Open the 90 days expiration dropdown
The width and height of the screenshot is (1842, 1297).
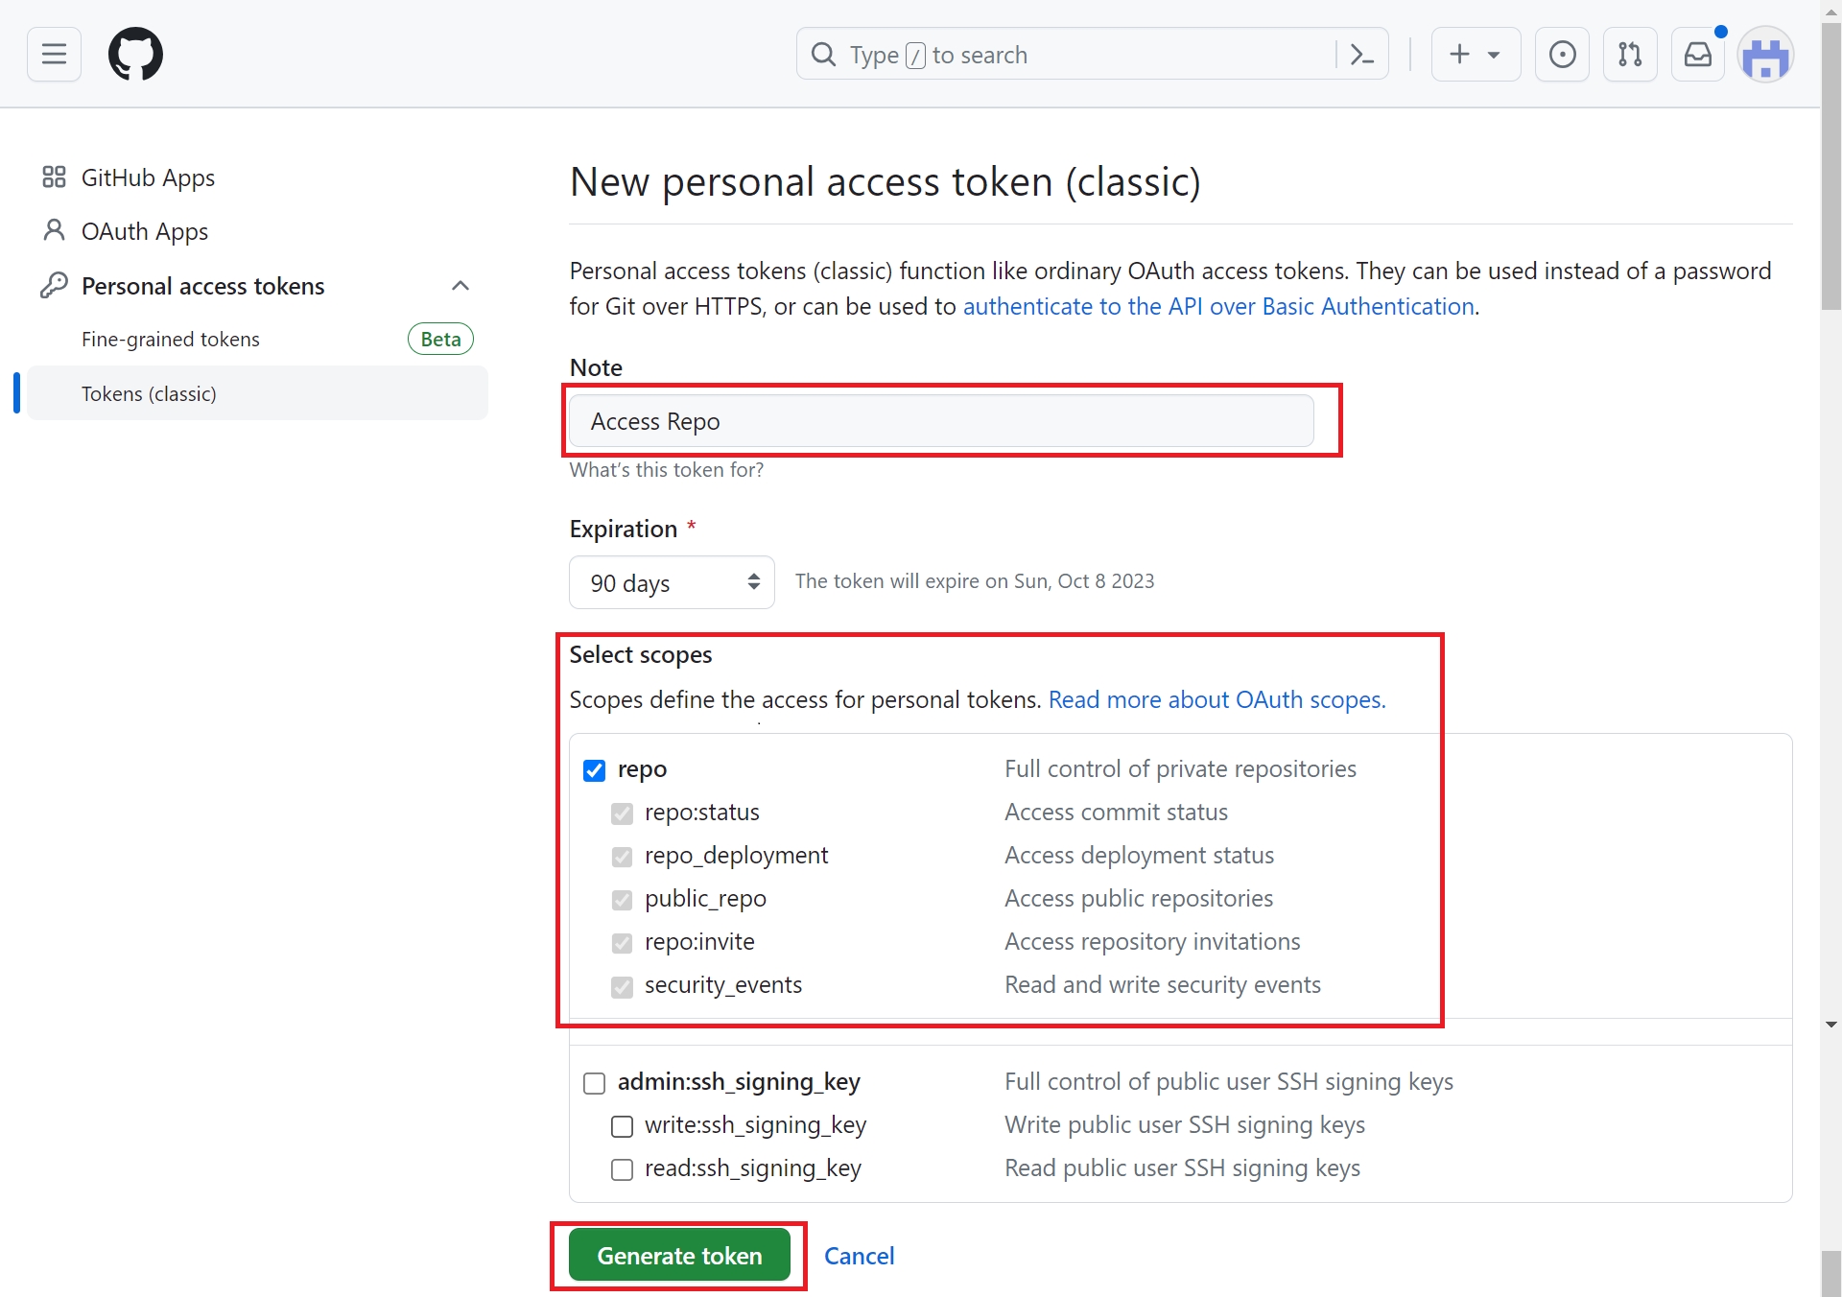[672, 582]
